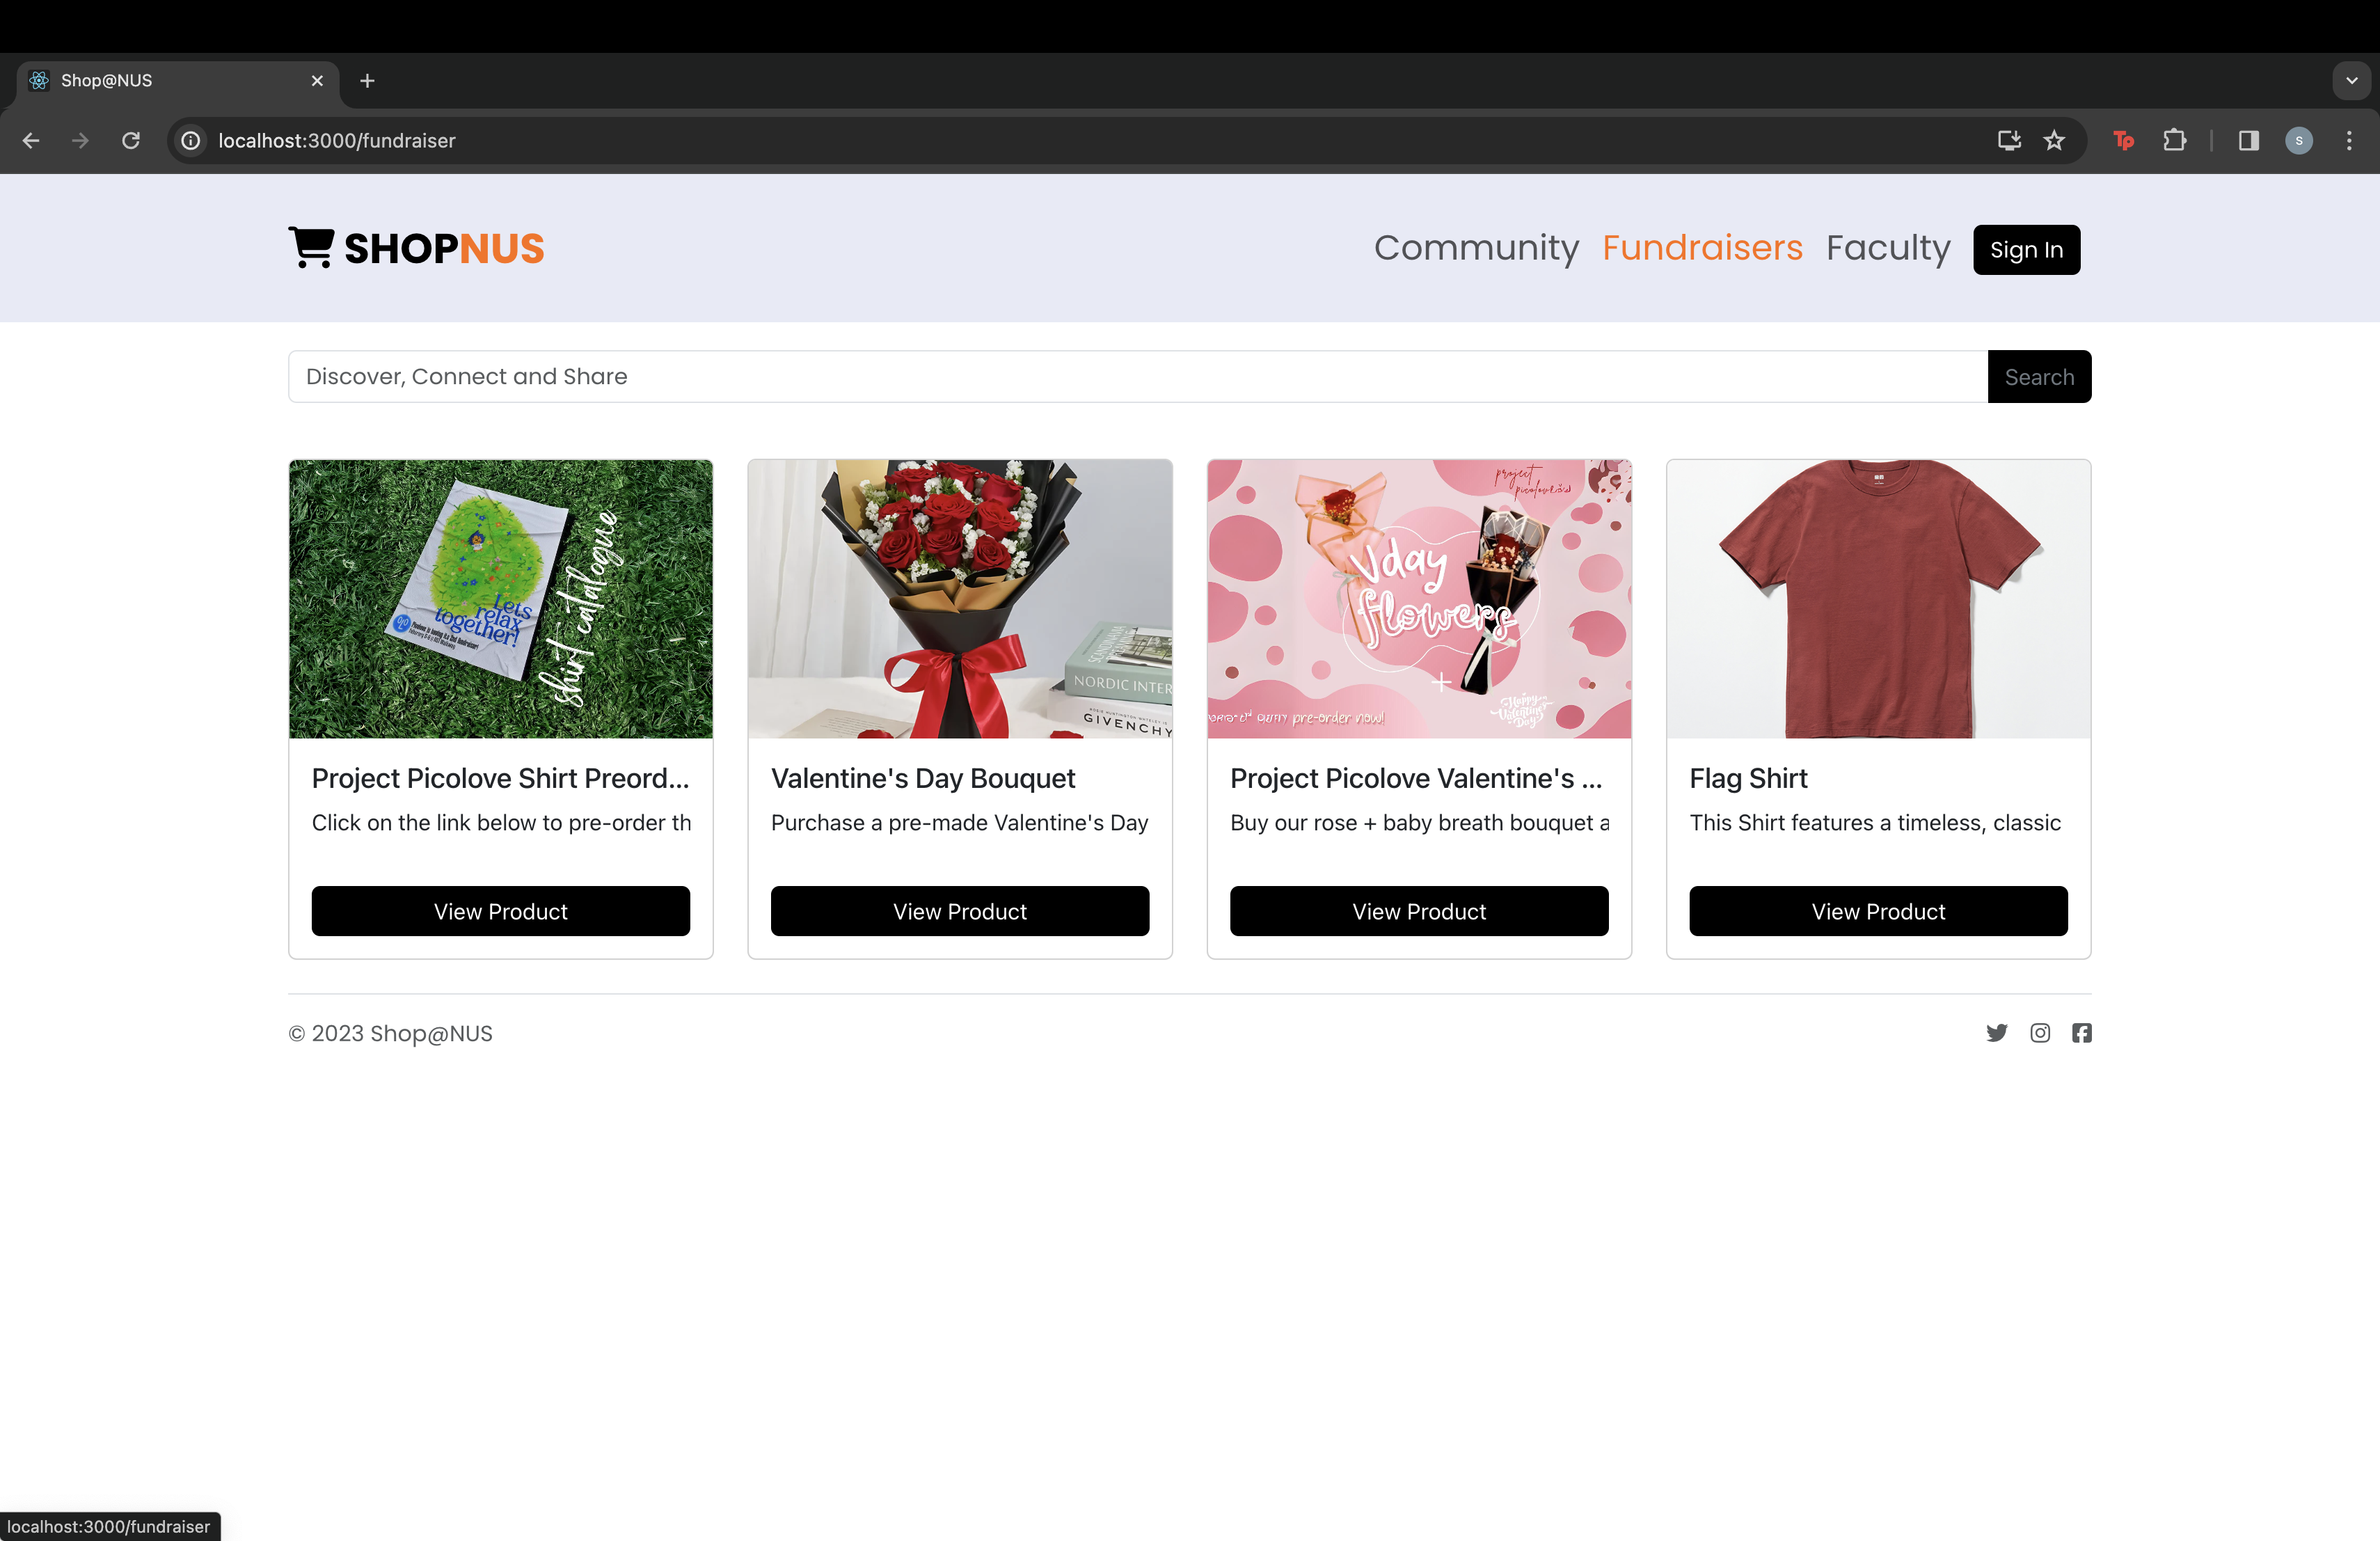2380x1541 pixels.
Task: Click the shopping cart logo icon
Action: coord(311,247)
